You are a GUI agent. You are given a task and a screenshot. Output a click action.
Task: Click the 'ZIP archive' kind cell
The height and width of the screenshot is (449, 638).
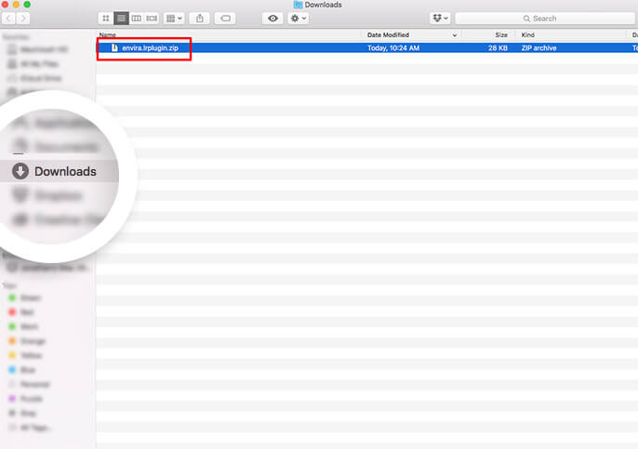click(x=538, y=48)
